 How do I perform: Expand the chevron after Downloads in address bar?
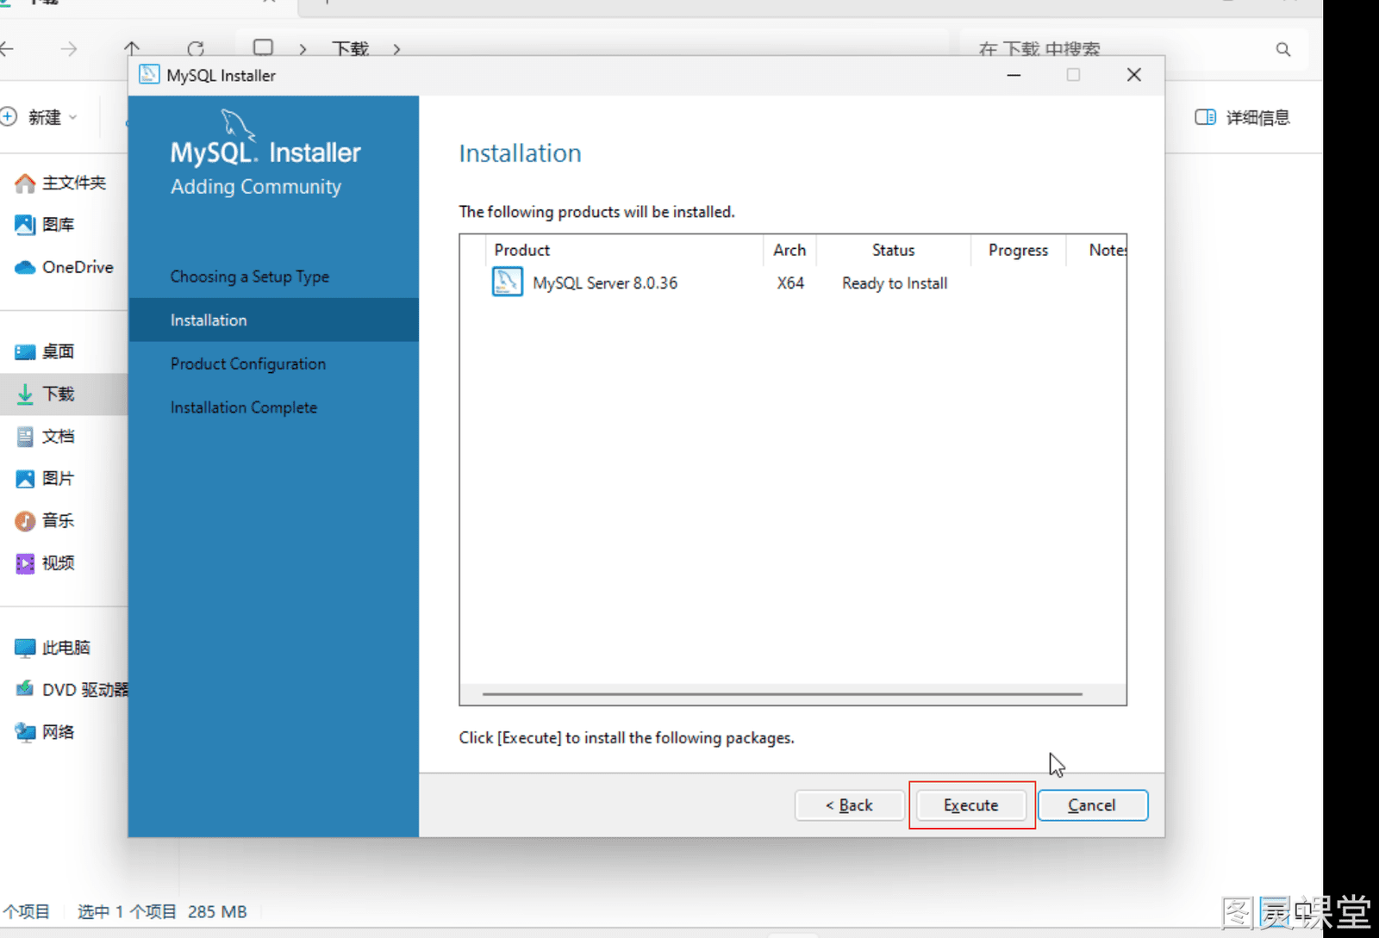(x=396, y=49)
